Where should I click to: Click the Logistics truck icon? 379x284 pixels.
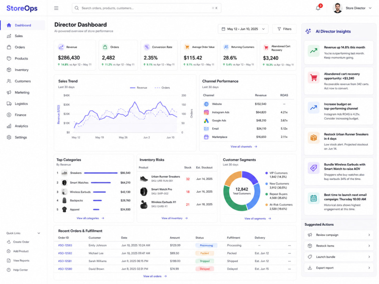9,104
